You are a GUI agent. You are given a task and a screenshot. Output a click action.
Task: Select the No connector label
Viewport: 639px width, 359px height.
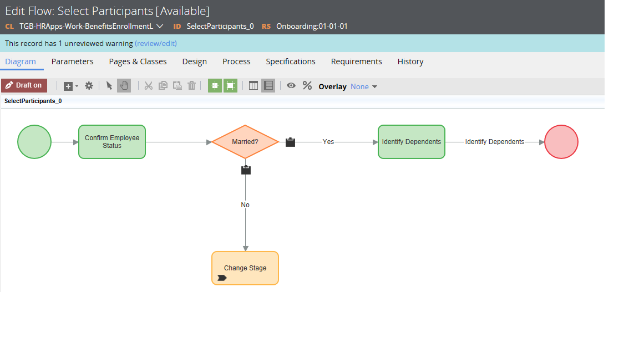click(245, 205)
